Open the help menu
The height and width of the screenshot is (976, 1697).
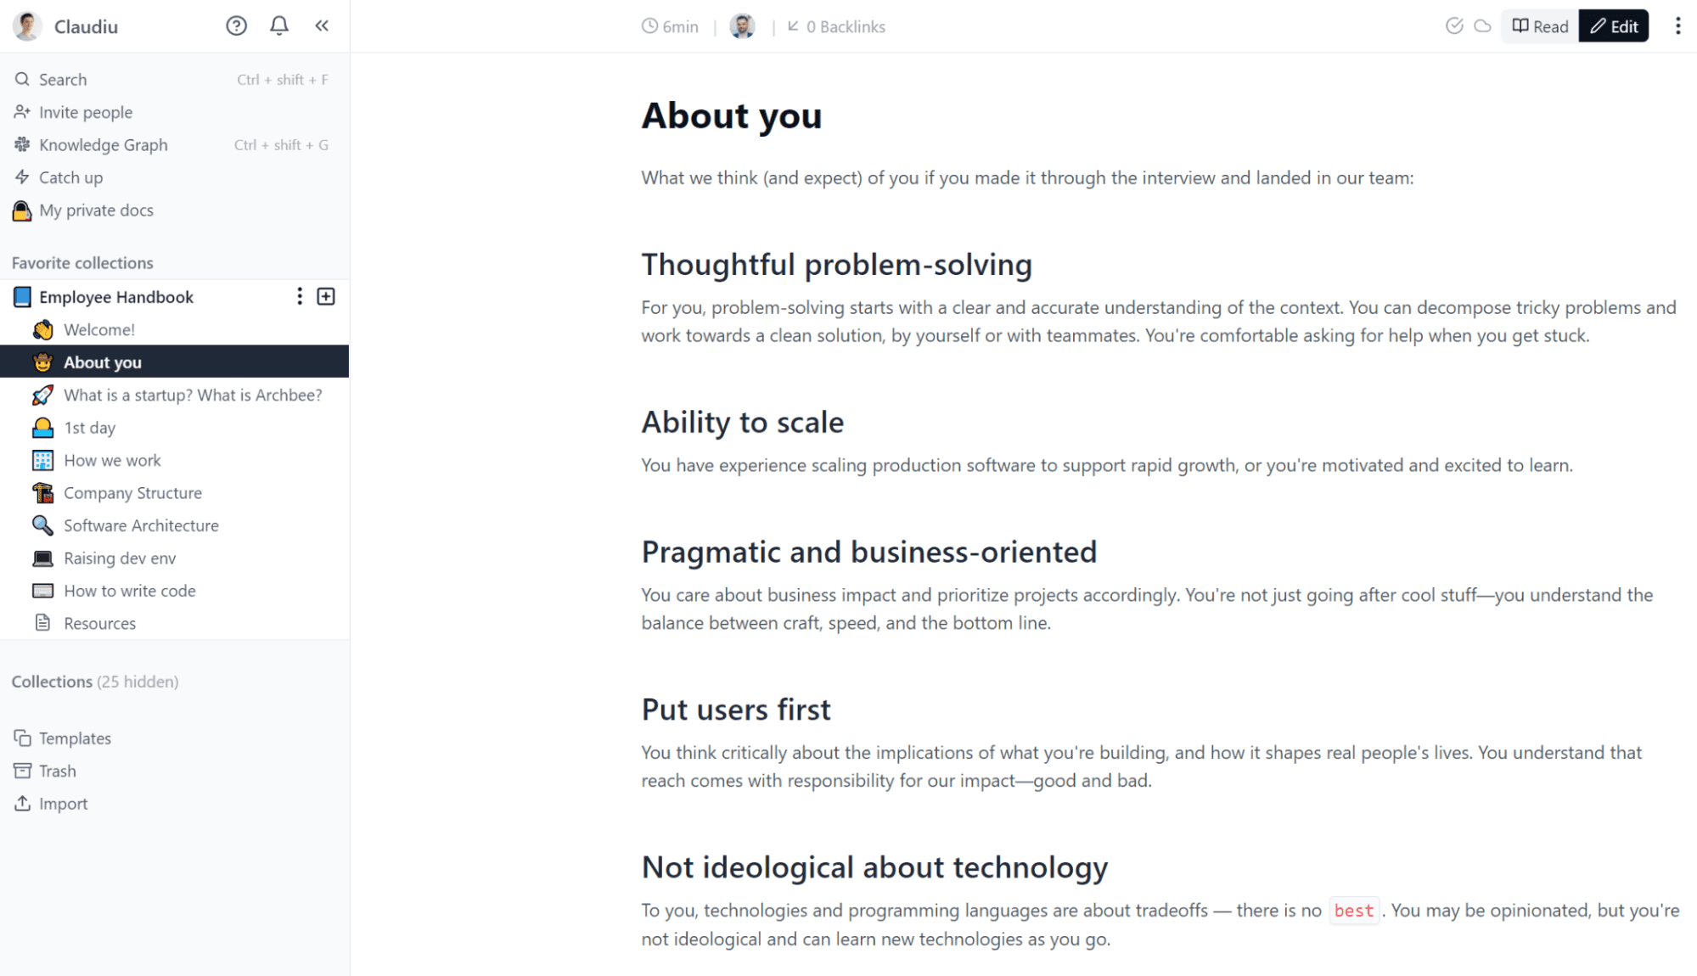coord(236,25)
